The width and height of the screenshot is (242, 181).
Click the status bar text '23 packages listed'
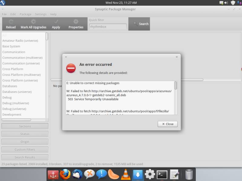coord(14,164)
